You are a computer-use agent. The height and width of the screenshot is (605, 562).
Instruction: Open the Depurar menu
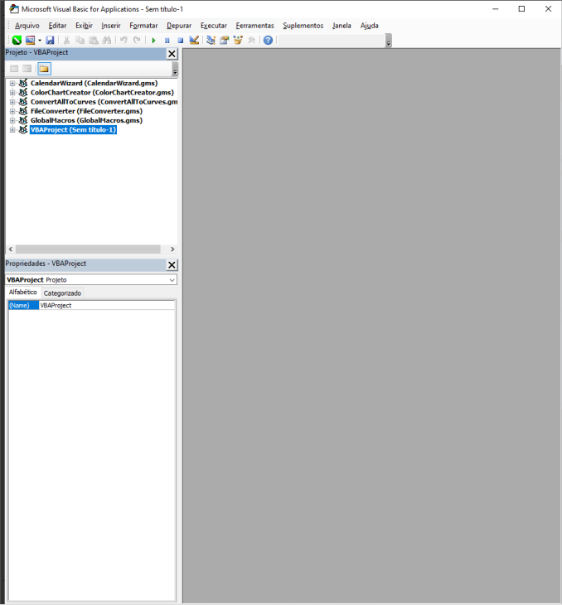[x=179, y=26]
